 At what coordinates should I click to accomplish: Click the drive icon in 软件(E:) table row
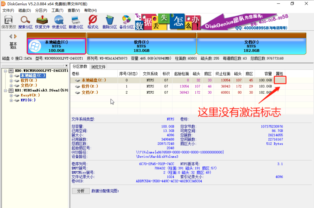[77, 87]
